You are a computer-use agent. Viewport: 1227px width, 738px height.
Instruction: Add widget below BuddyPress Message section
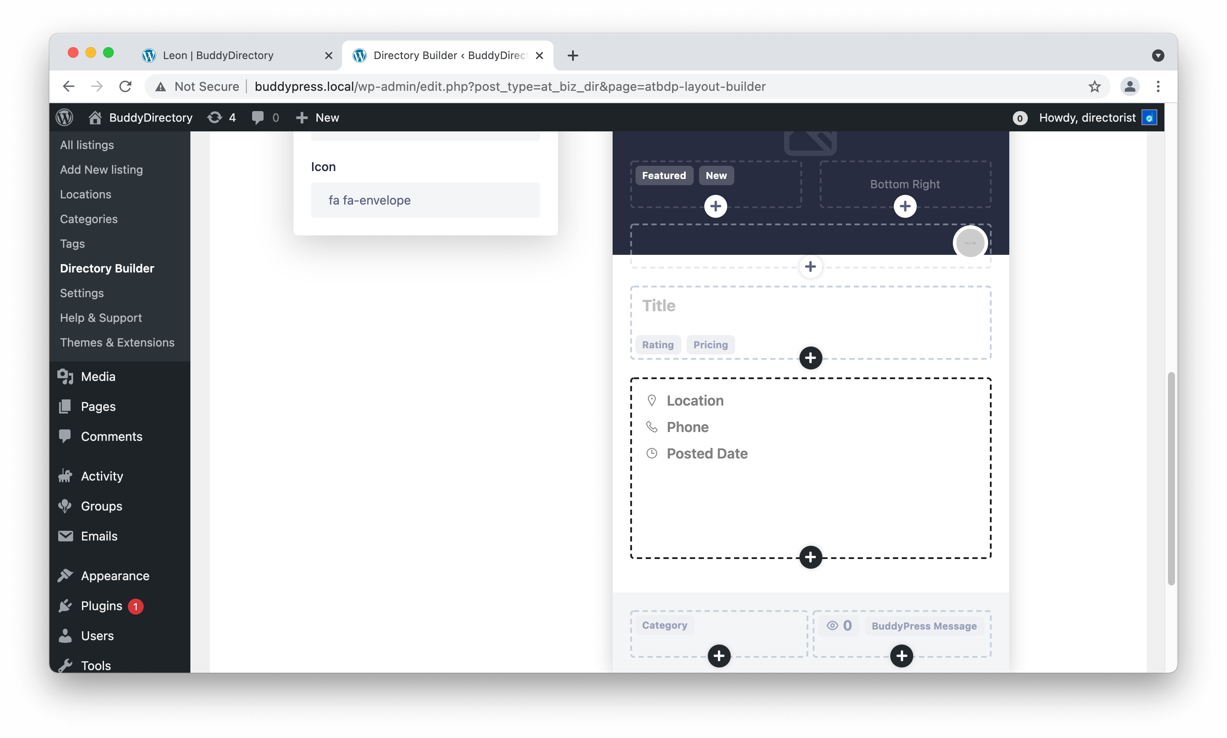(901, 656)
